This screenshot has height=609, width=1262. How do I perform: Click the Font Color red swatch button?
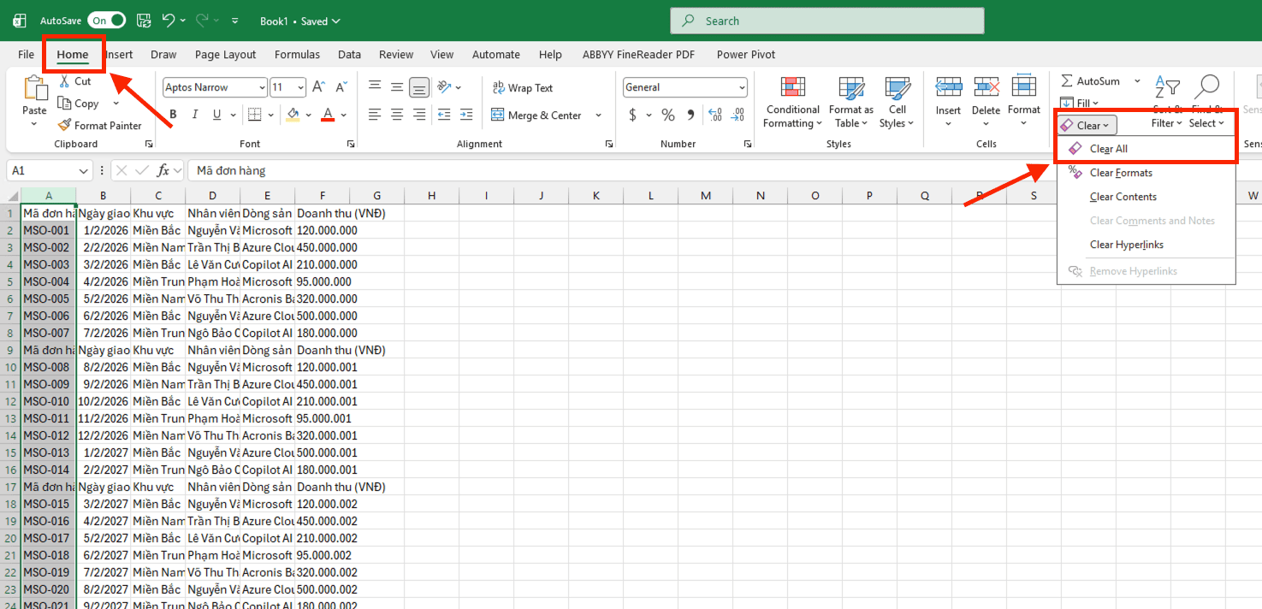pos(328,115)
